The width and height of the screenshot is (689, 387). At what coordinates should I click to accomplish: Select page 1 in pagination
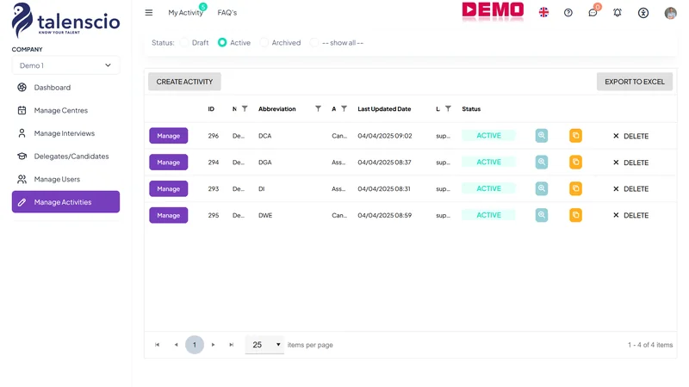(x=195, y=345)
